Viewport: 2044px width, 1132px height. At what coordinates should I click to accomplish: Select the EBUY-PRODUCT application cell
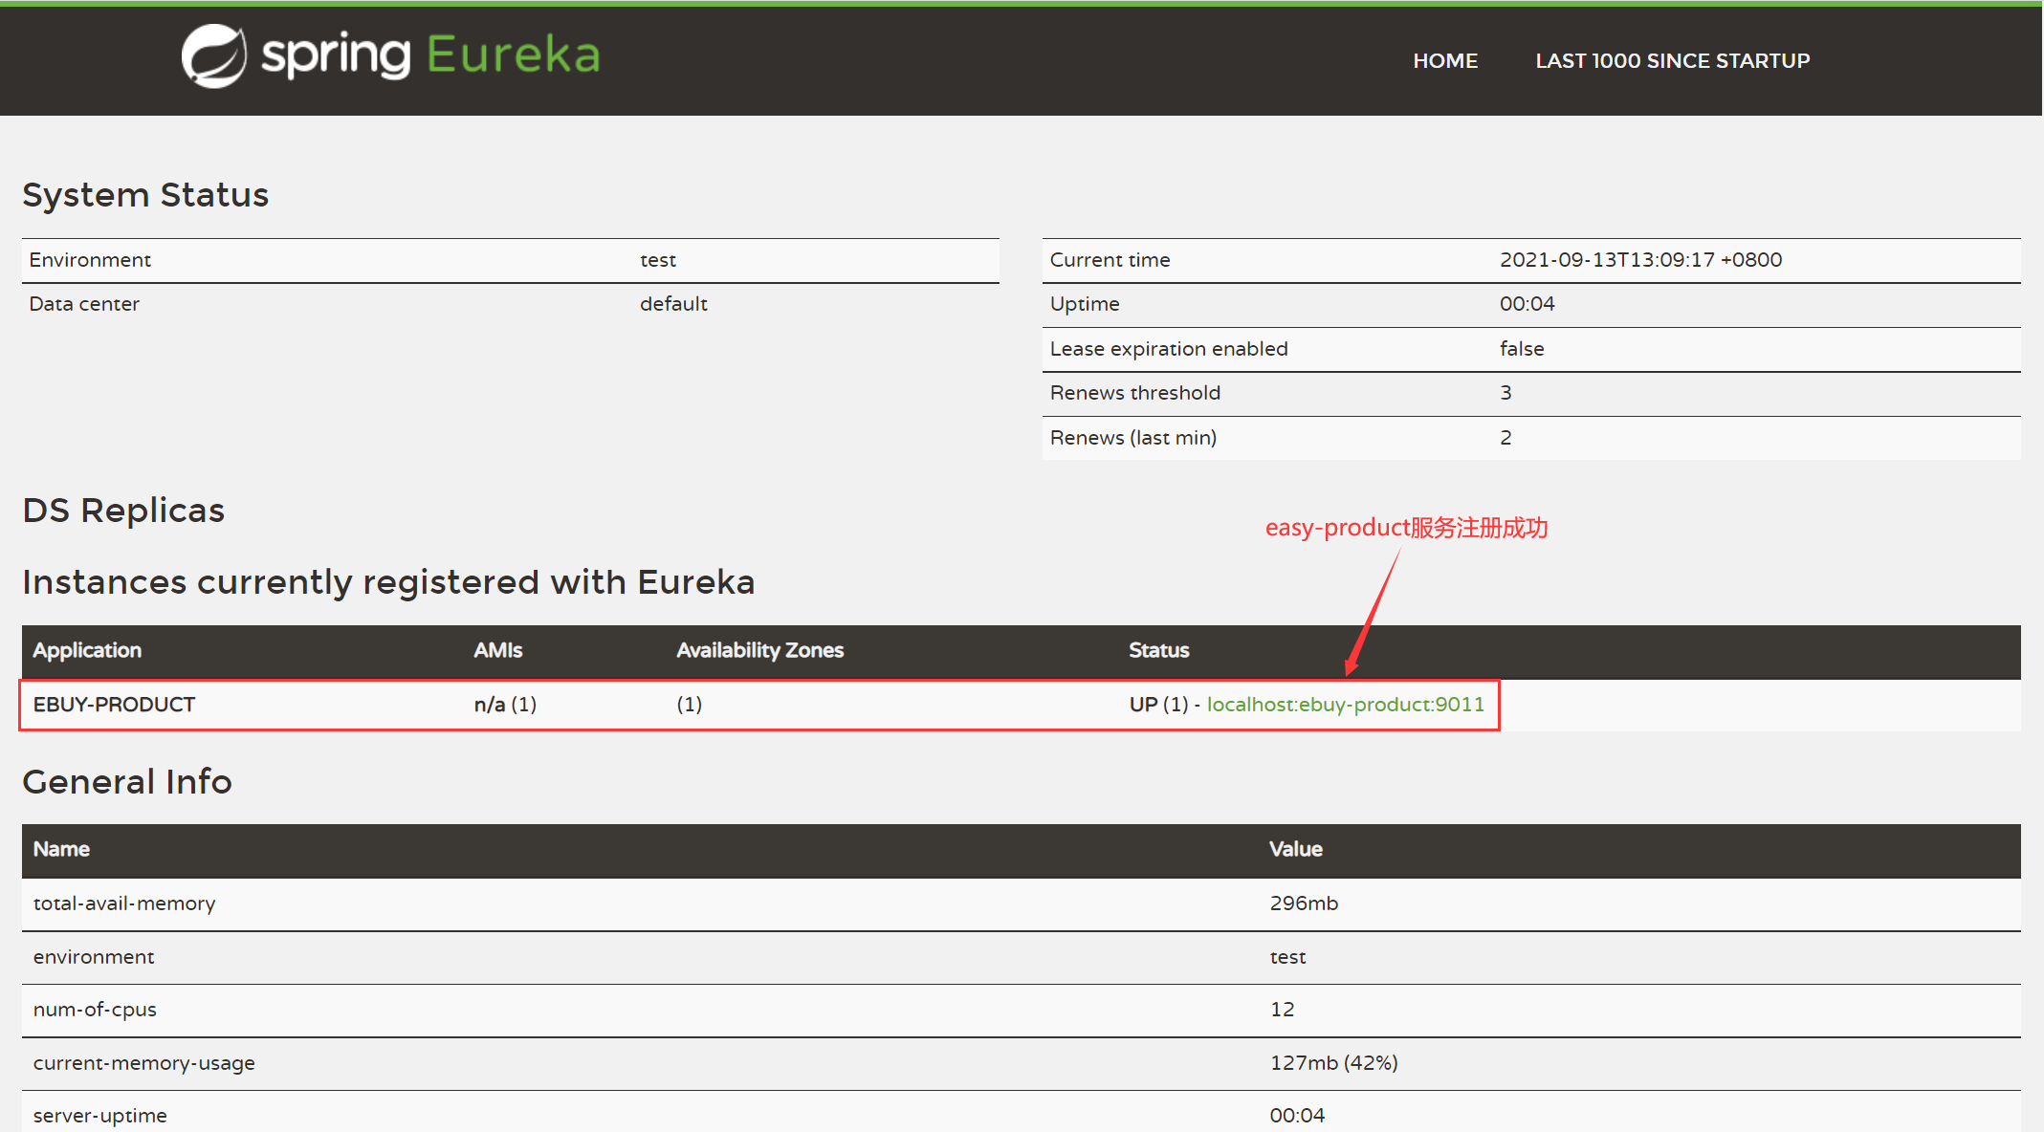click(x=114, y=705)
